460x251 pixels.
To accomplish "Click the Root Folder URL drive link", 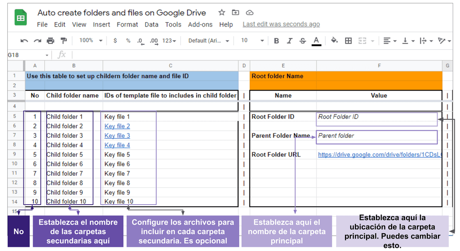I will (379, 155).
